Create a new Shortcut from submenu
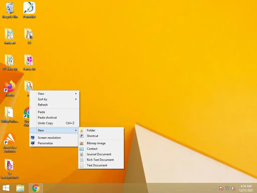This screenshot has width=257, height=193. [101, 136]
